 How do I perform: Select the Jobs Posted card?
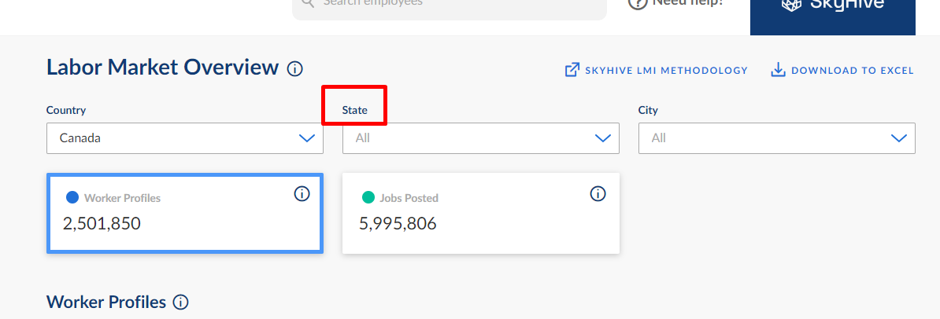[481, 213]
